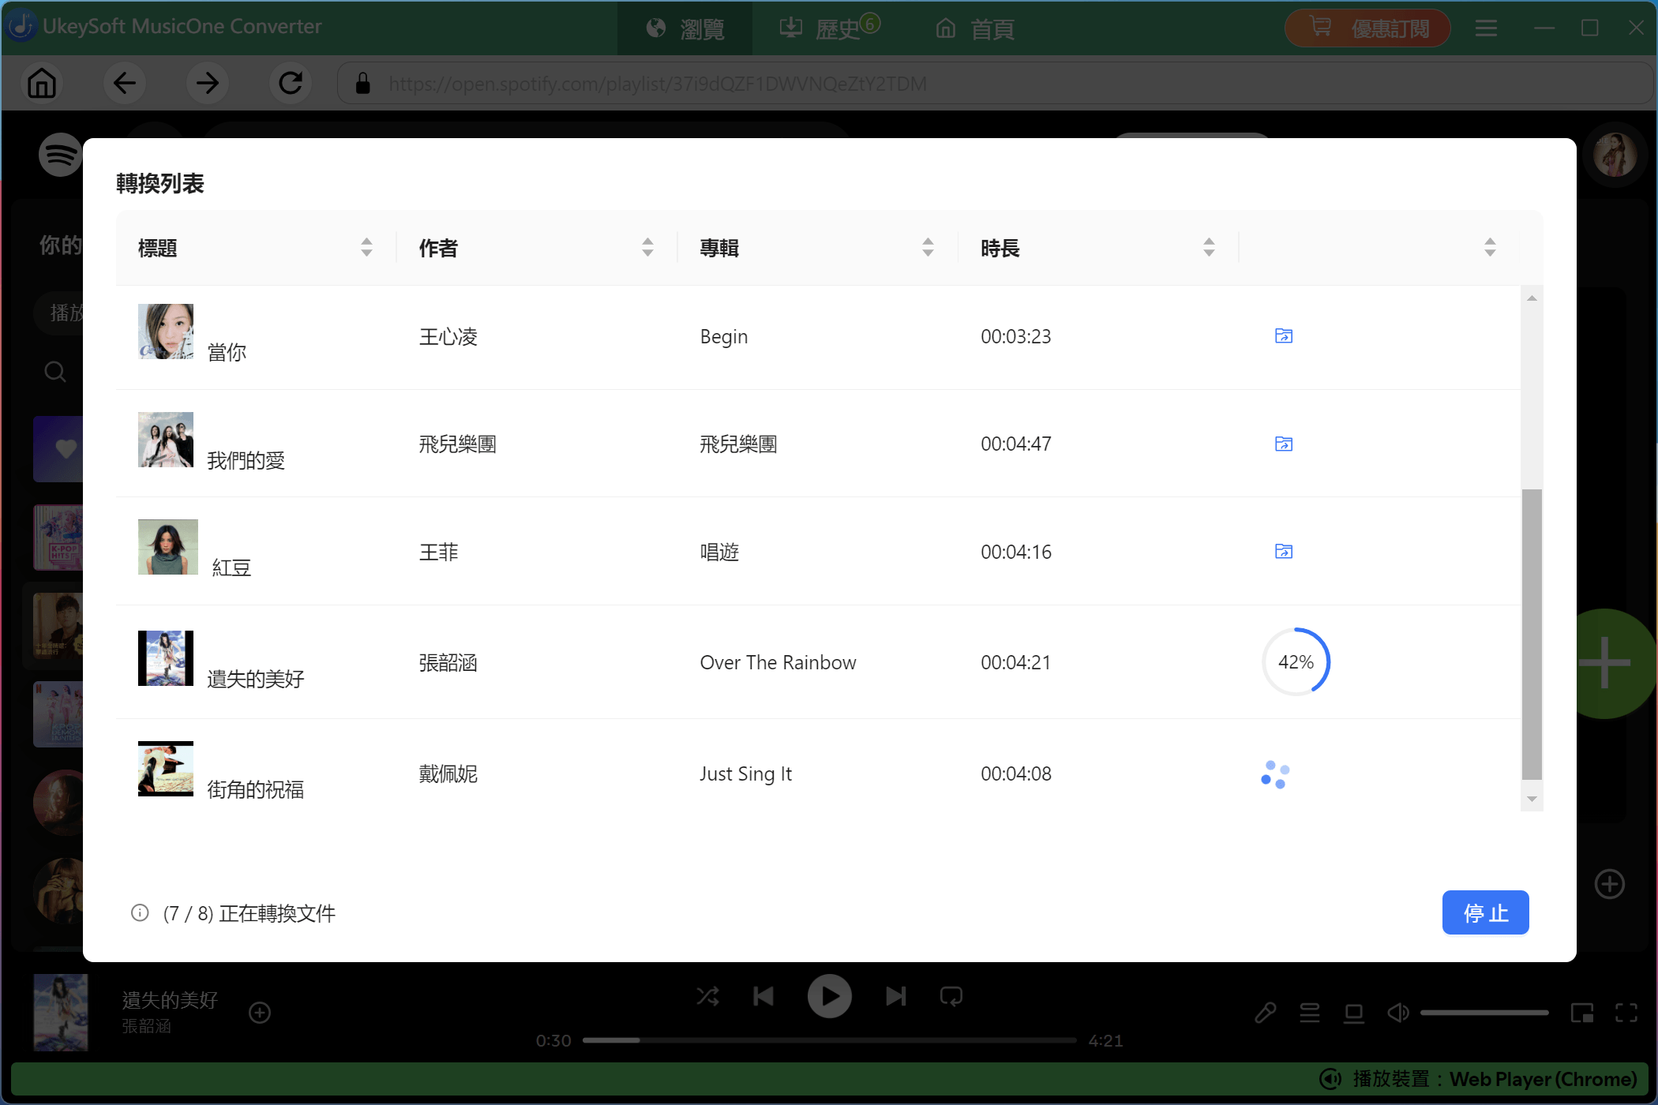The image size is (1658, 1105).
Task: Click the 優惠訂閱 subscription button
Action: coord(1367,28)
